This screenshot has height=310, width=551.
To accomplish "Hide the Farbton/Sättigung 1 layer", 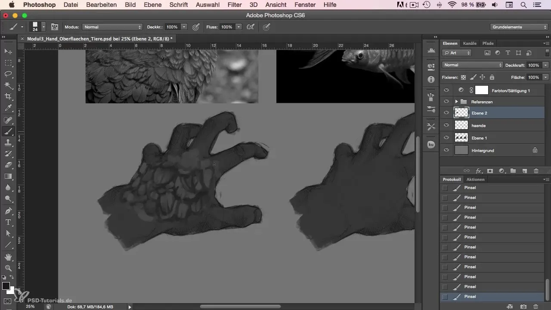I will (446, 90).
